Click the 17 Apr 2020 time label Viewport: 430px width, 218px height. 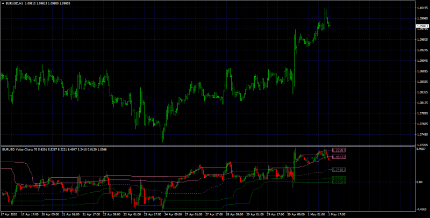(9, 214)
